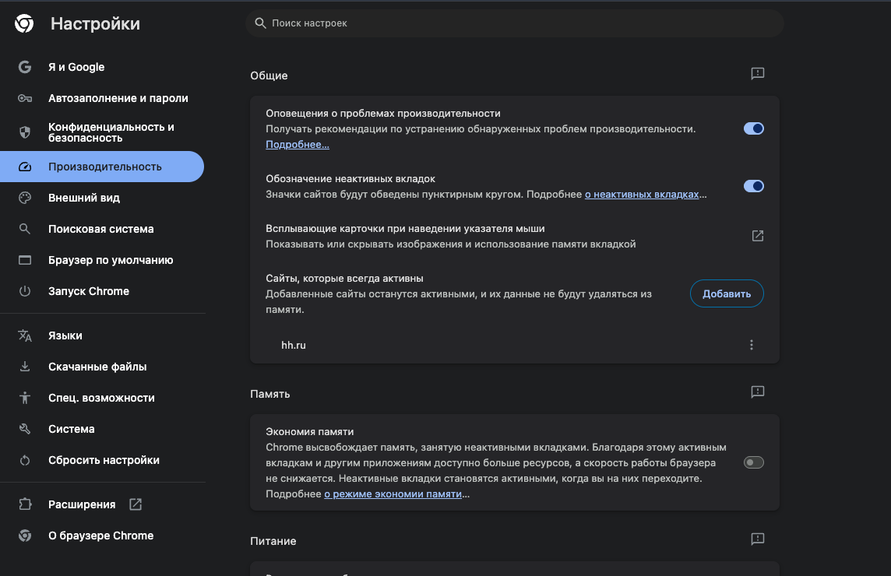
Task: Open the 'Расширения' page
Action: [83, 504]
